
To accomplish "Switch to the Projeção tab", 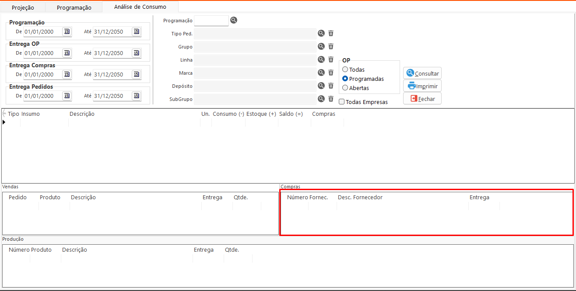I will click(23, 7).
